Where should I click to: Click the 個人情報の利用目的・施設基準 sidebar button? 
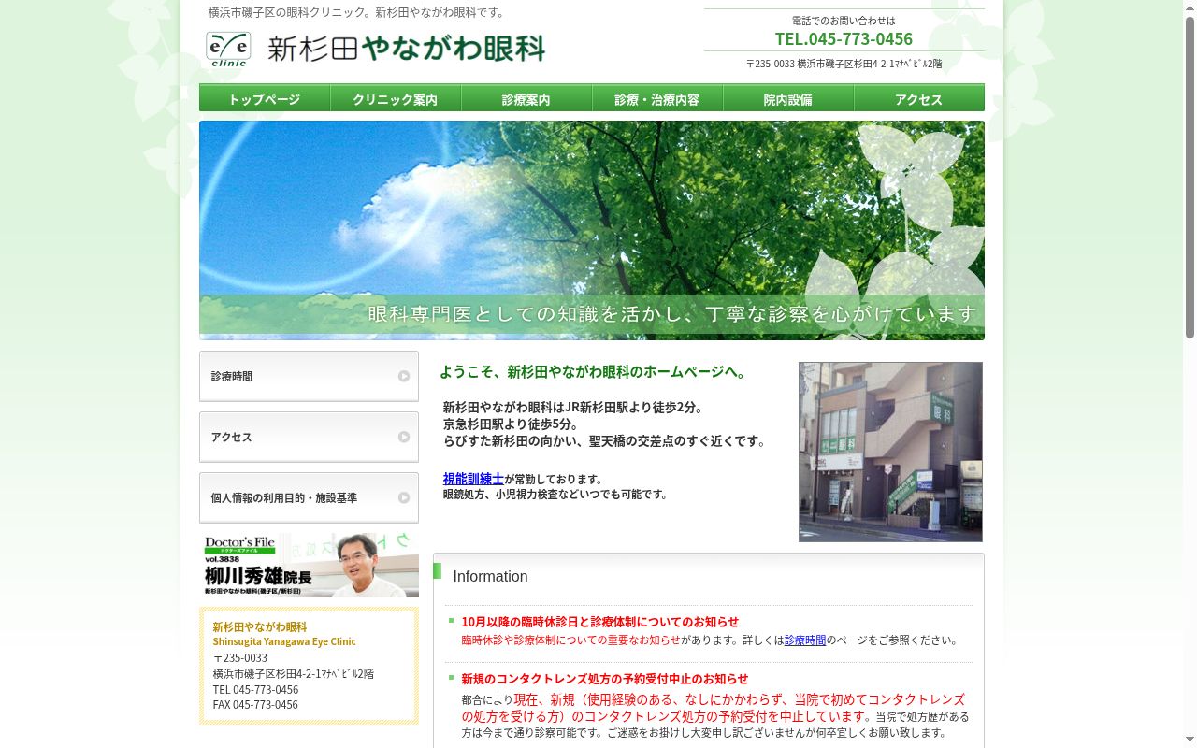[309, 497]
